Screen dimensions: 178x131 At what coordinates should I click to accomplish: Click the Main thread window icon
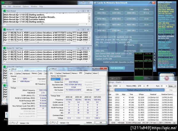coord(4,11)
